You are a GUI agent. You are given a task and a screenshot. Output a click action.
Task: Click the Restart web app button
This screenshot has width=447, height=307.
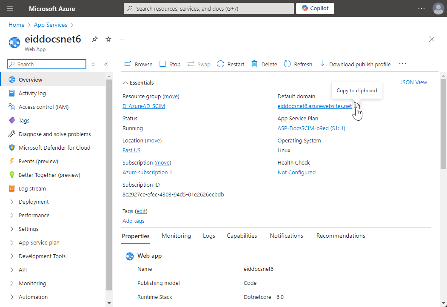(x=231, y=64)
